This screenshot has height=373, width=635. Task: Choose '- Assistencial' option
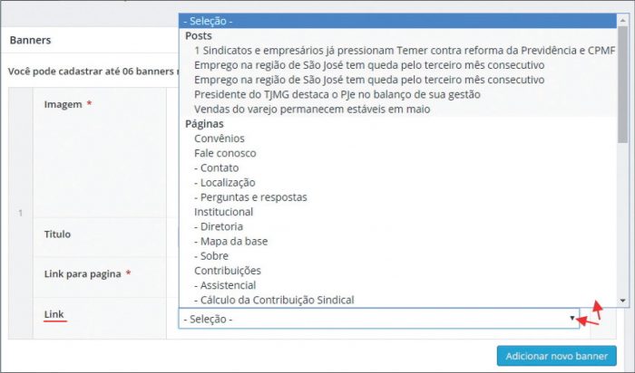224,285
